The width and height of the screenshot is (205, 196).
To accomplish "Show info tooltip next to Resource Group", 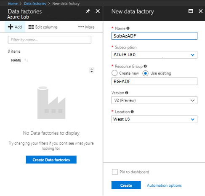I will coord(145,66).
